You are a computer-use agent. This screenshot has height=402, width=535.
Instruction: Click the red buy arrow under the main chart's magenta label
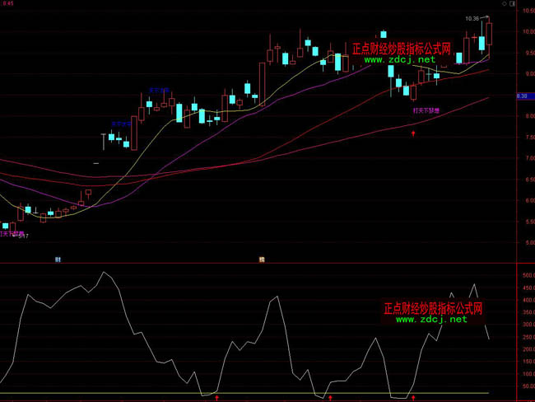click(413, 132)
